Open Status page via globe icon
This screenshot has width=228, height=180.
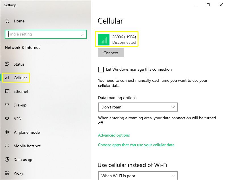pyautogui.click(x=7, y=64)
